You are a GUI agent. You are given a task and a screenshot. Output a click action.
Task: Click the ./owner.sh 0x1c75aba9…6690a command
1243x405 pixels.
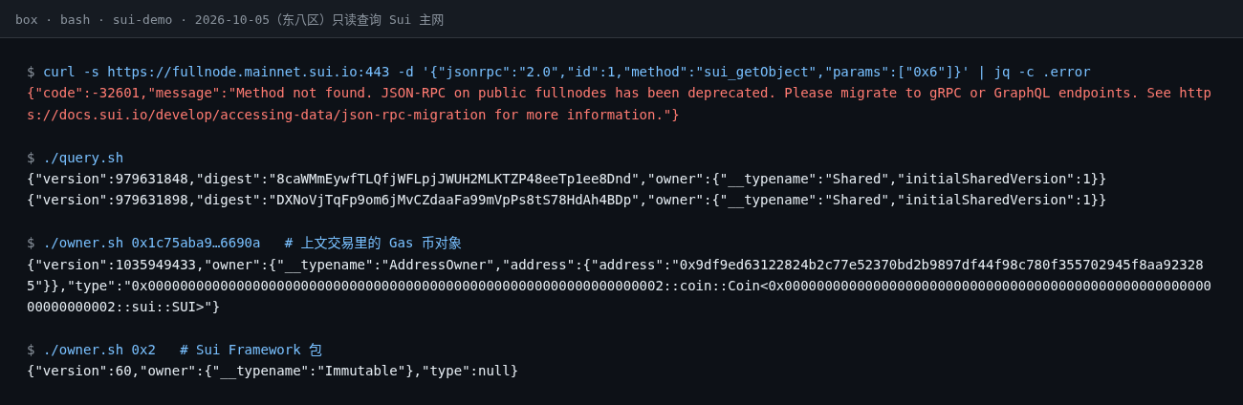point(152,243)
